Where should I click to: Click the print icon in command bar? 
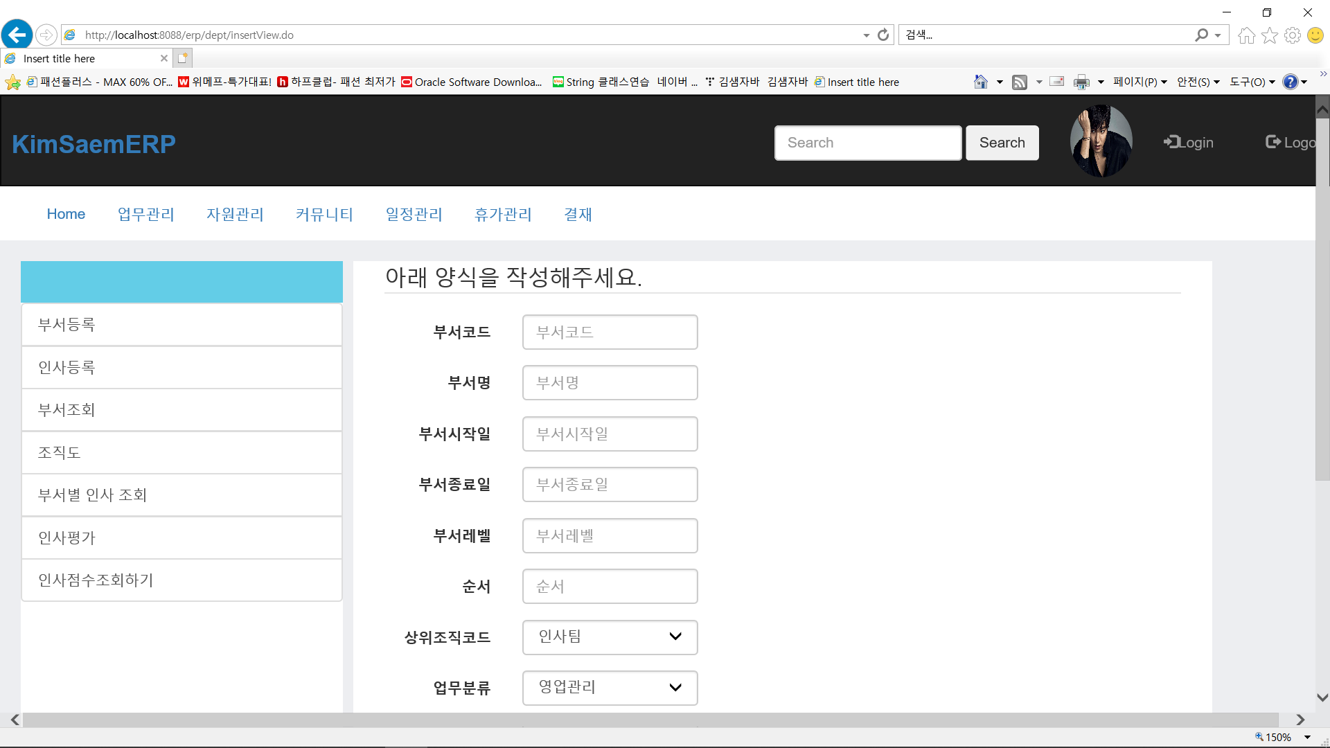(x=1081, y=82)
